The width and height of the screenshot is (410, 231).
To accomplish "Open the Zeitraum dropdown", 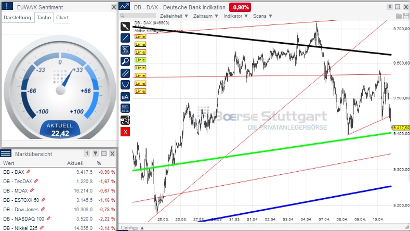I will (206, 16).
